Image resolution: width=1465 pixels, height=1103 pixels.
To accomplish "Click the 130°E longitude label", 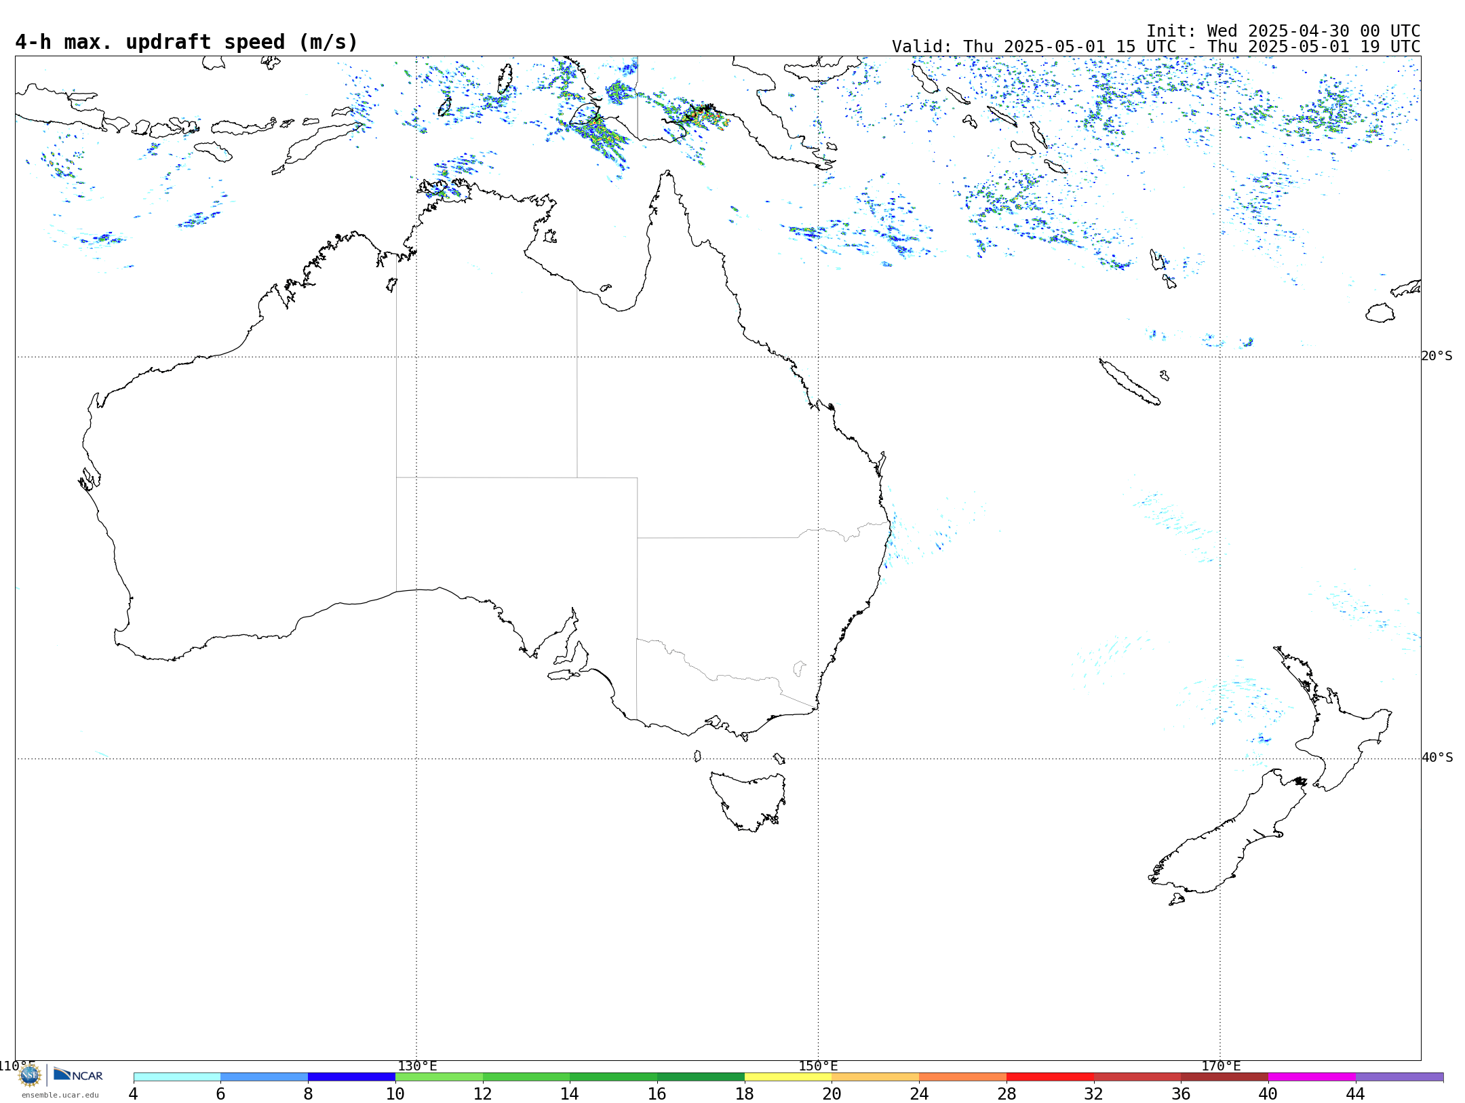I will tap(417, 1066).
